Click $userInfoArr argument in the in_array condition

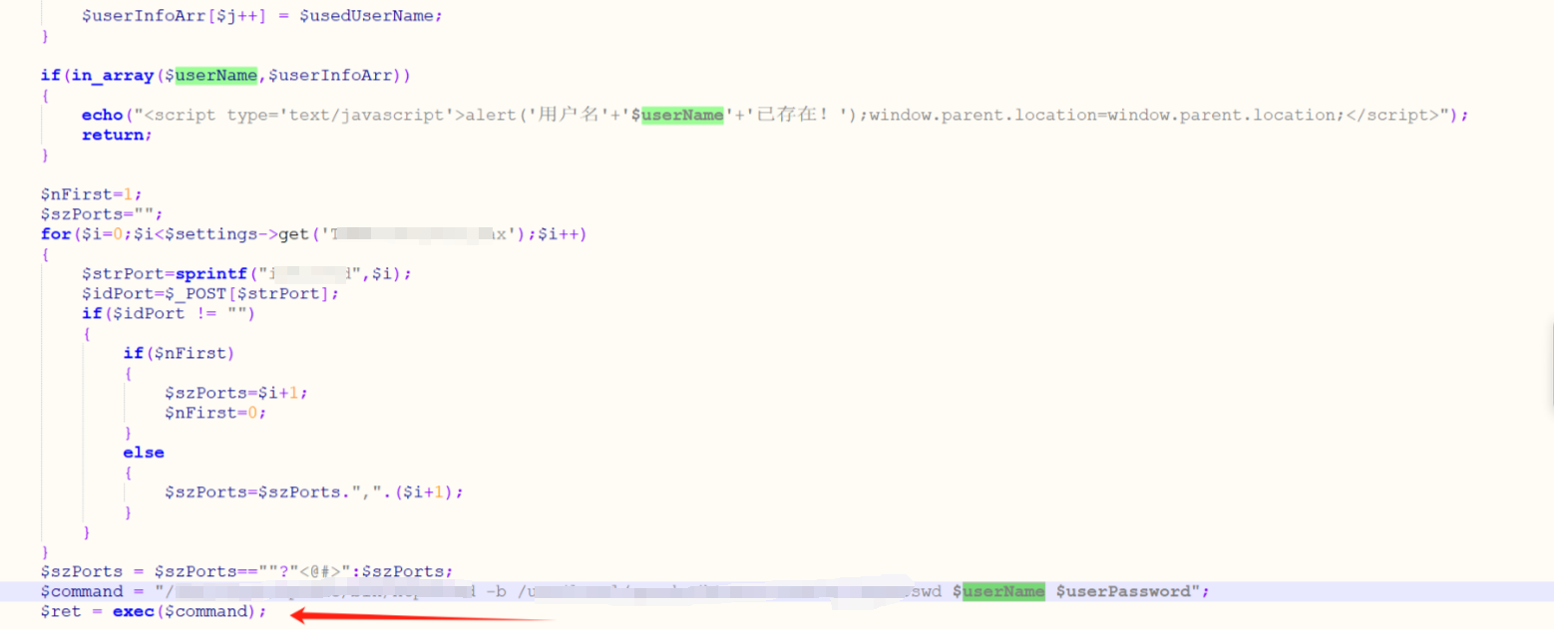329,75
